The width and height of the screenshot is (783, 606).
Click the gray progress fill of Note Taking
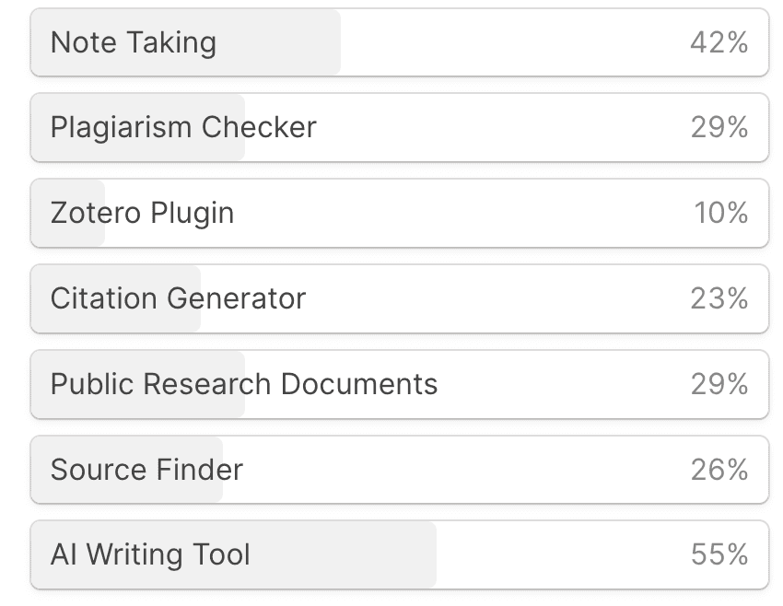(276, 42)
